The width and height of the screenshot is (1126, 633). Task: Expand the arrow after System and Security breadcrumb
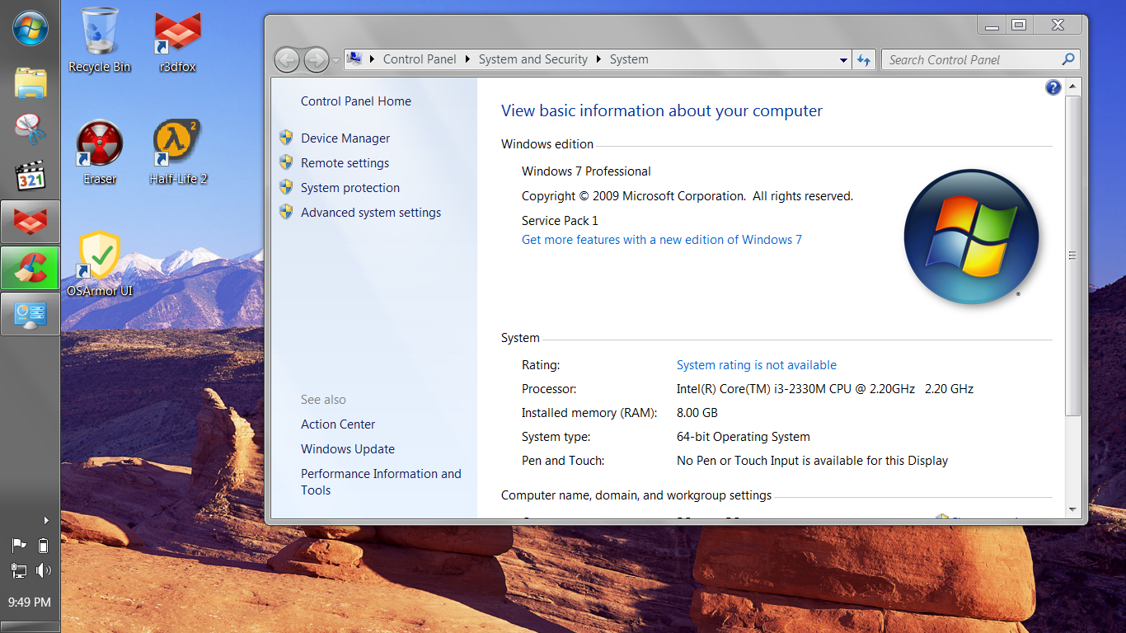point(598,59)
